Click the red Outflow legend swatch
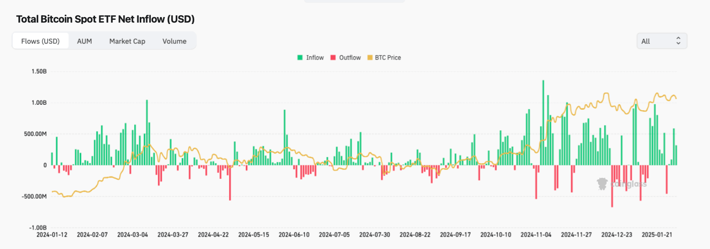The image size is (710, 249). 333,58
